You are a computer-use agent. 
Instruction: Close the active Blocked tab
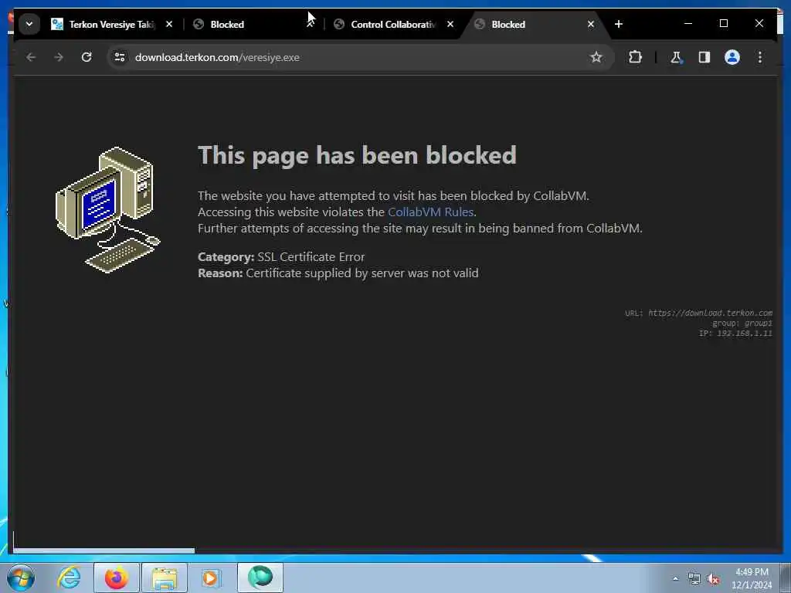click(591, 24)
